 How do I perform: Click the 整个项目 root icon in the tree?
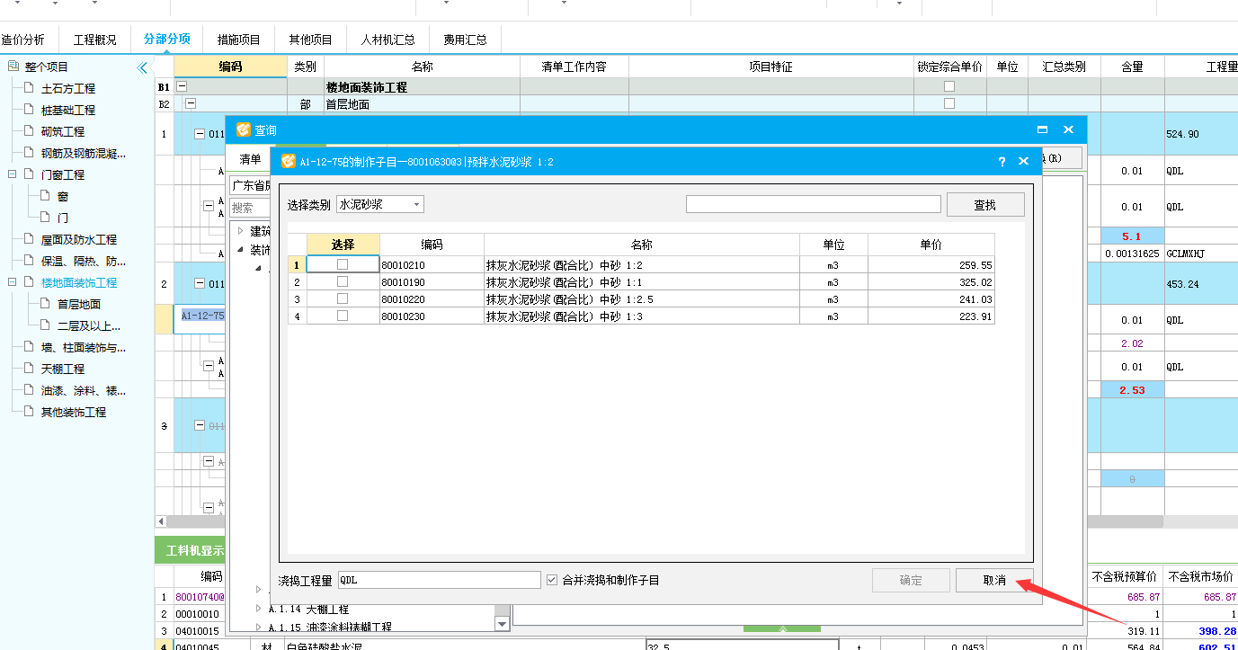pyautogui.click(x=13, y=67)
